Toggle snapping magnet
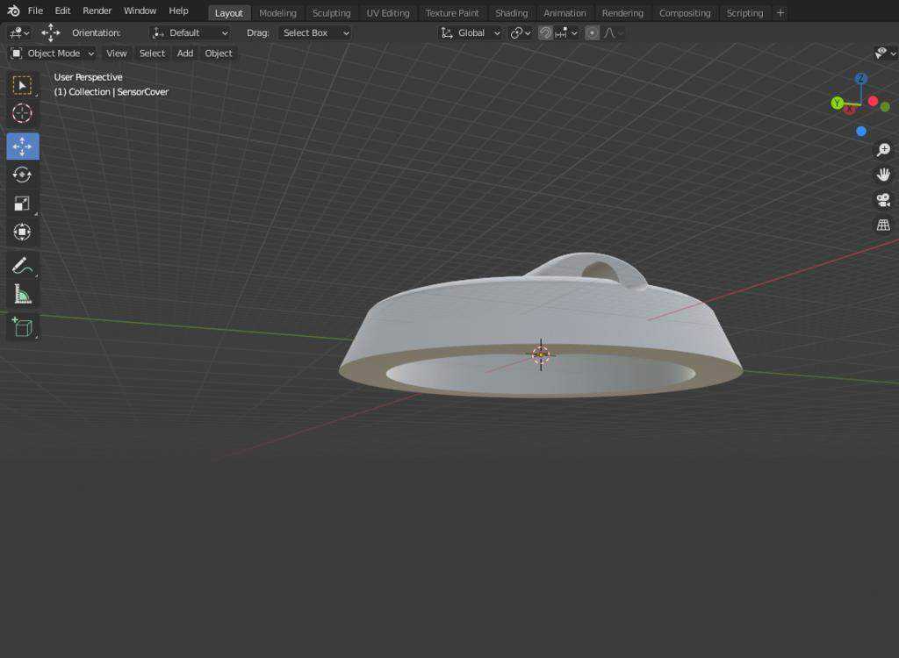 [545, 33]
